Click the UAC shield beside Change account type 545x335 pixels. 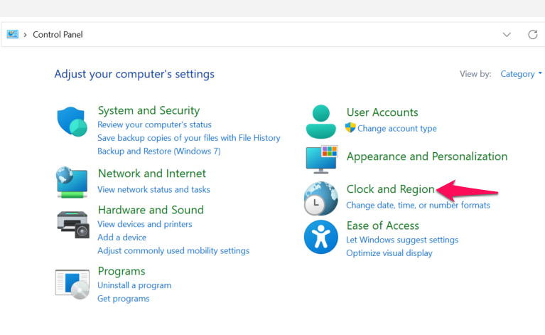(x=350, y=127)
